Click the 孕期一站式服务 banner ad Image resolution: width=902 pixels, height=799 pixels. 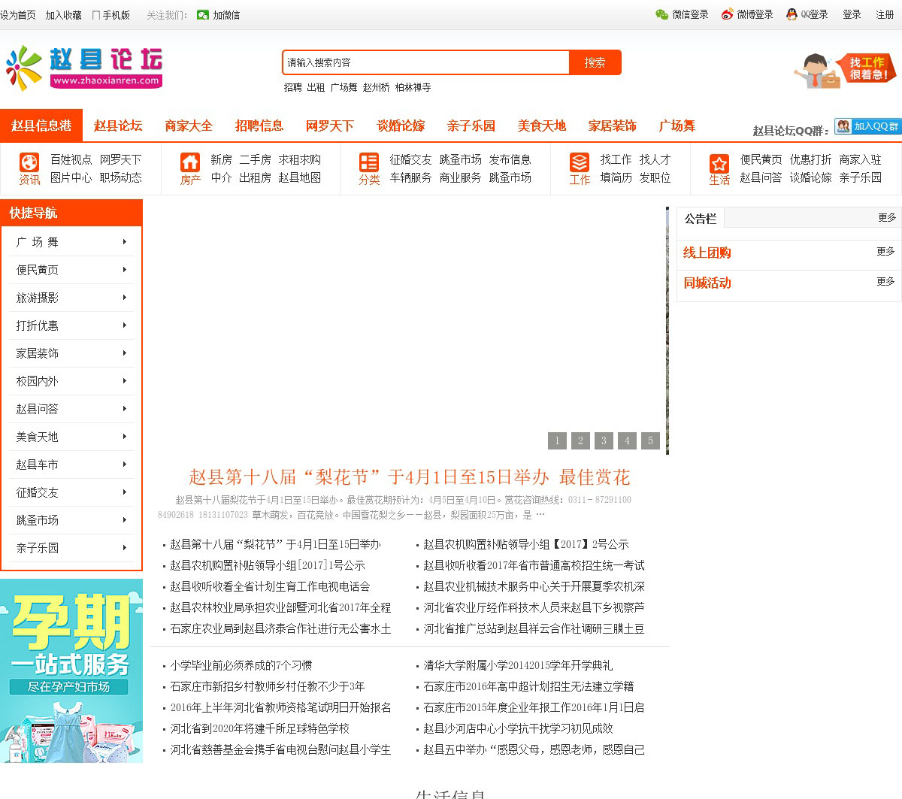pyautogui.click(x=71, y=670)
